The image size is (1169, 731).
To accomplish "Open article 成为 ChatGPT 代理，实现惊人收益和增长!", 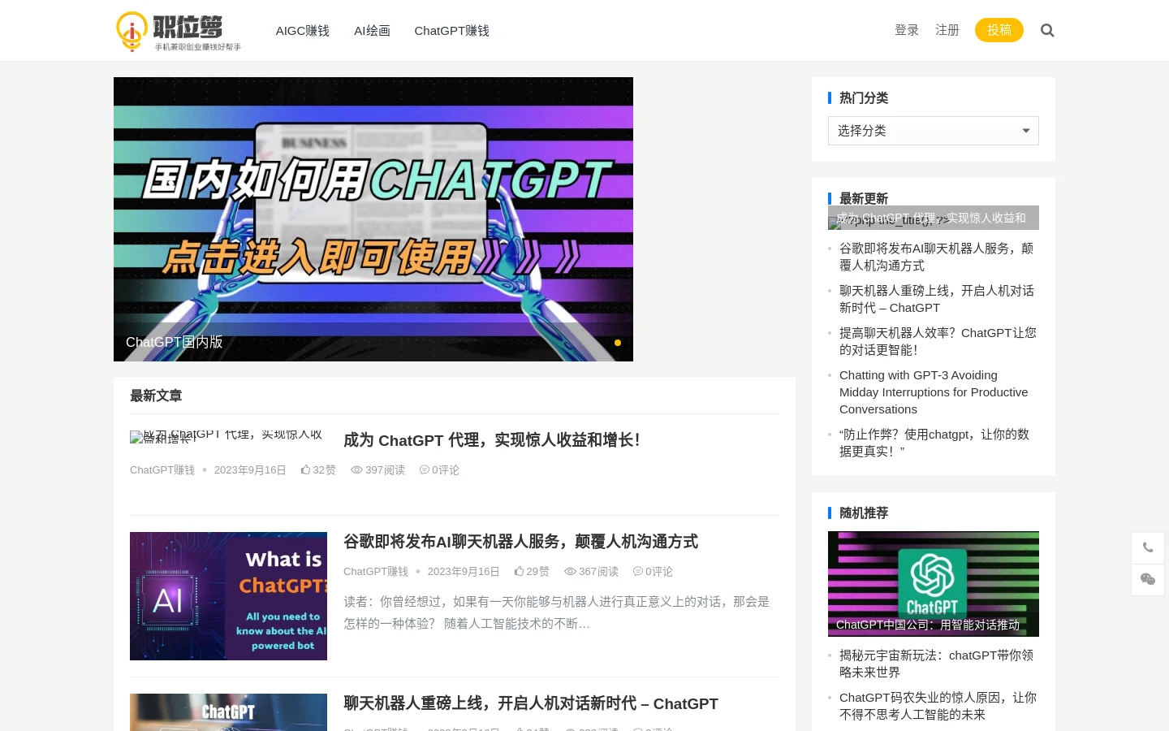I will pos(491,440).
